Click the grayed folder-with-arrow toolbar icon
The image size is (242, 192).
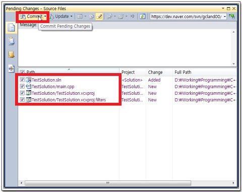[121, 17]
